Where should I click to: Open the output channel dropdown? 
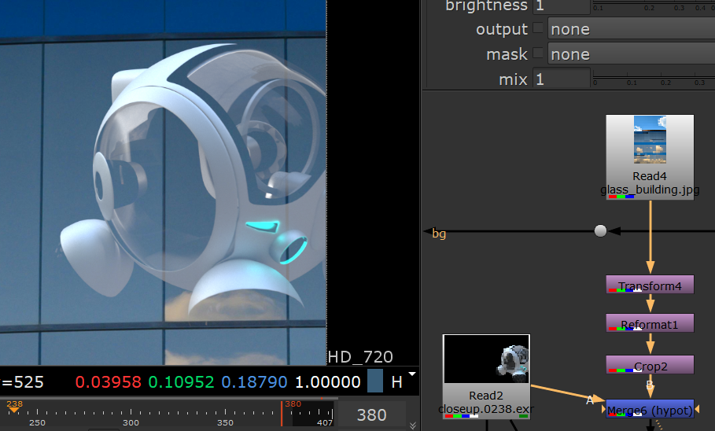click(632, 29)
